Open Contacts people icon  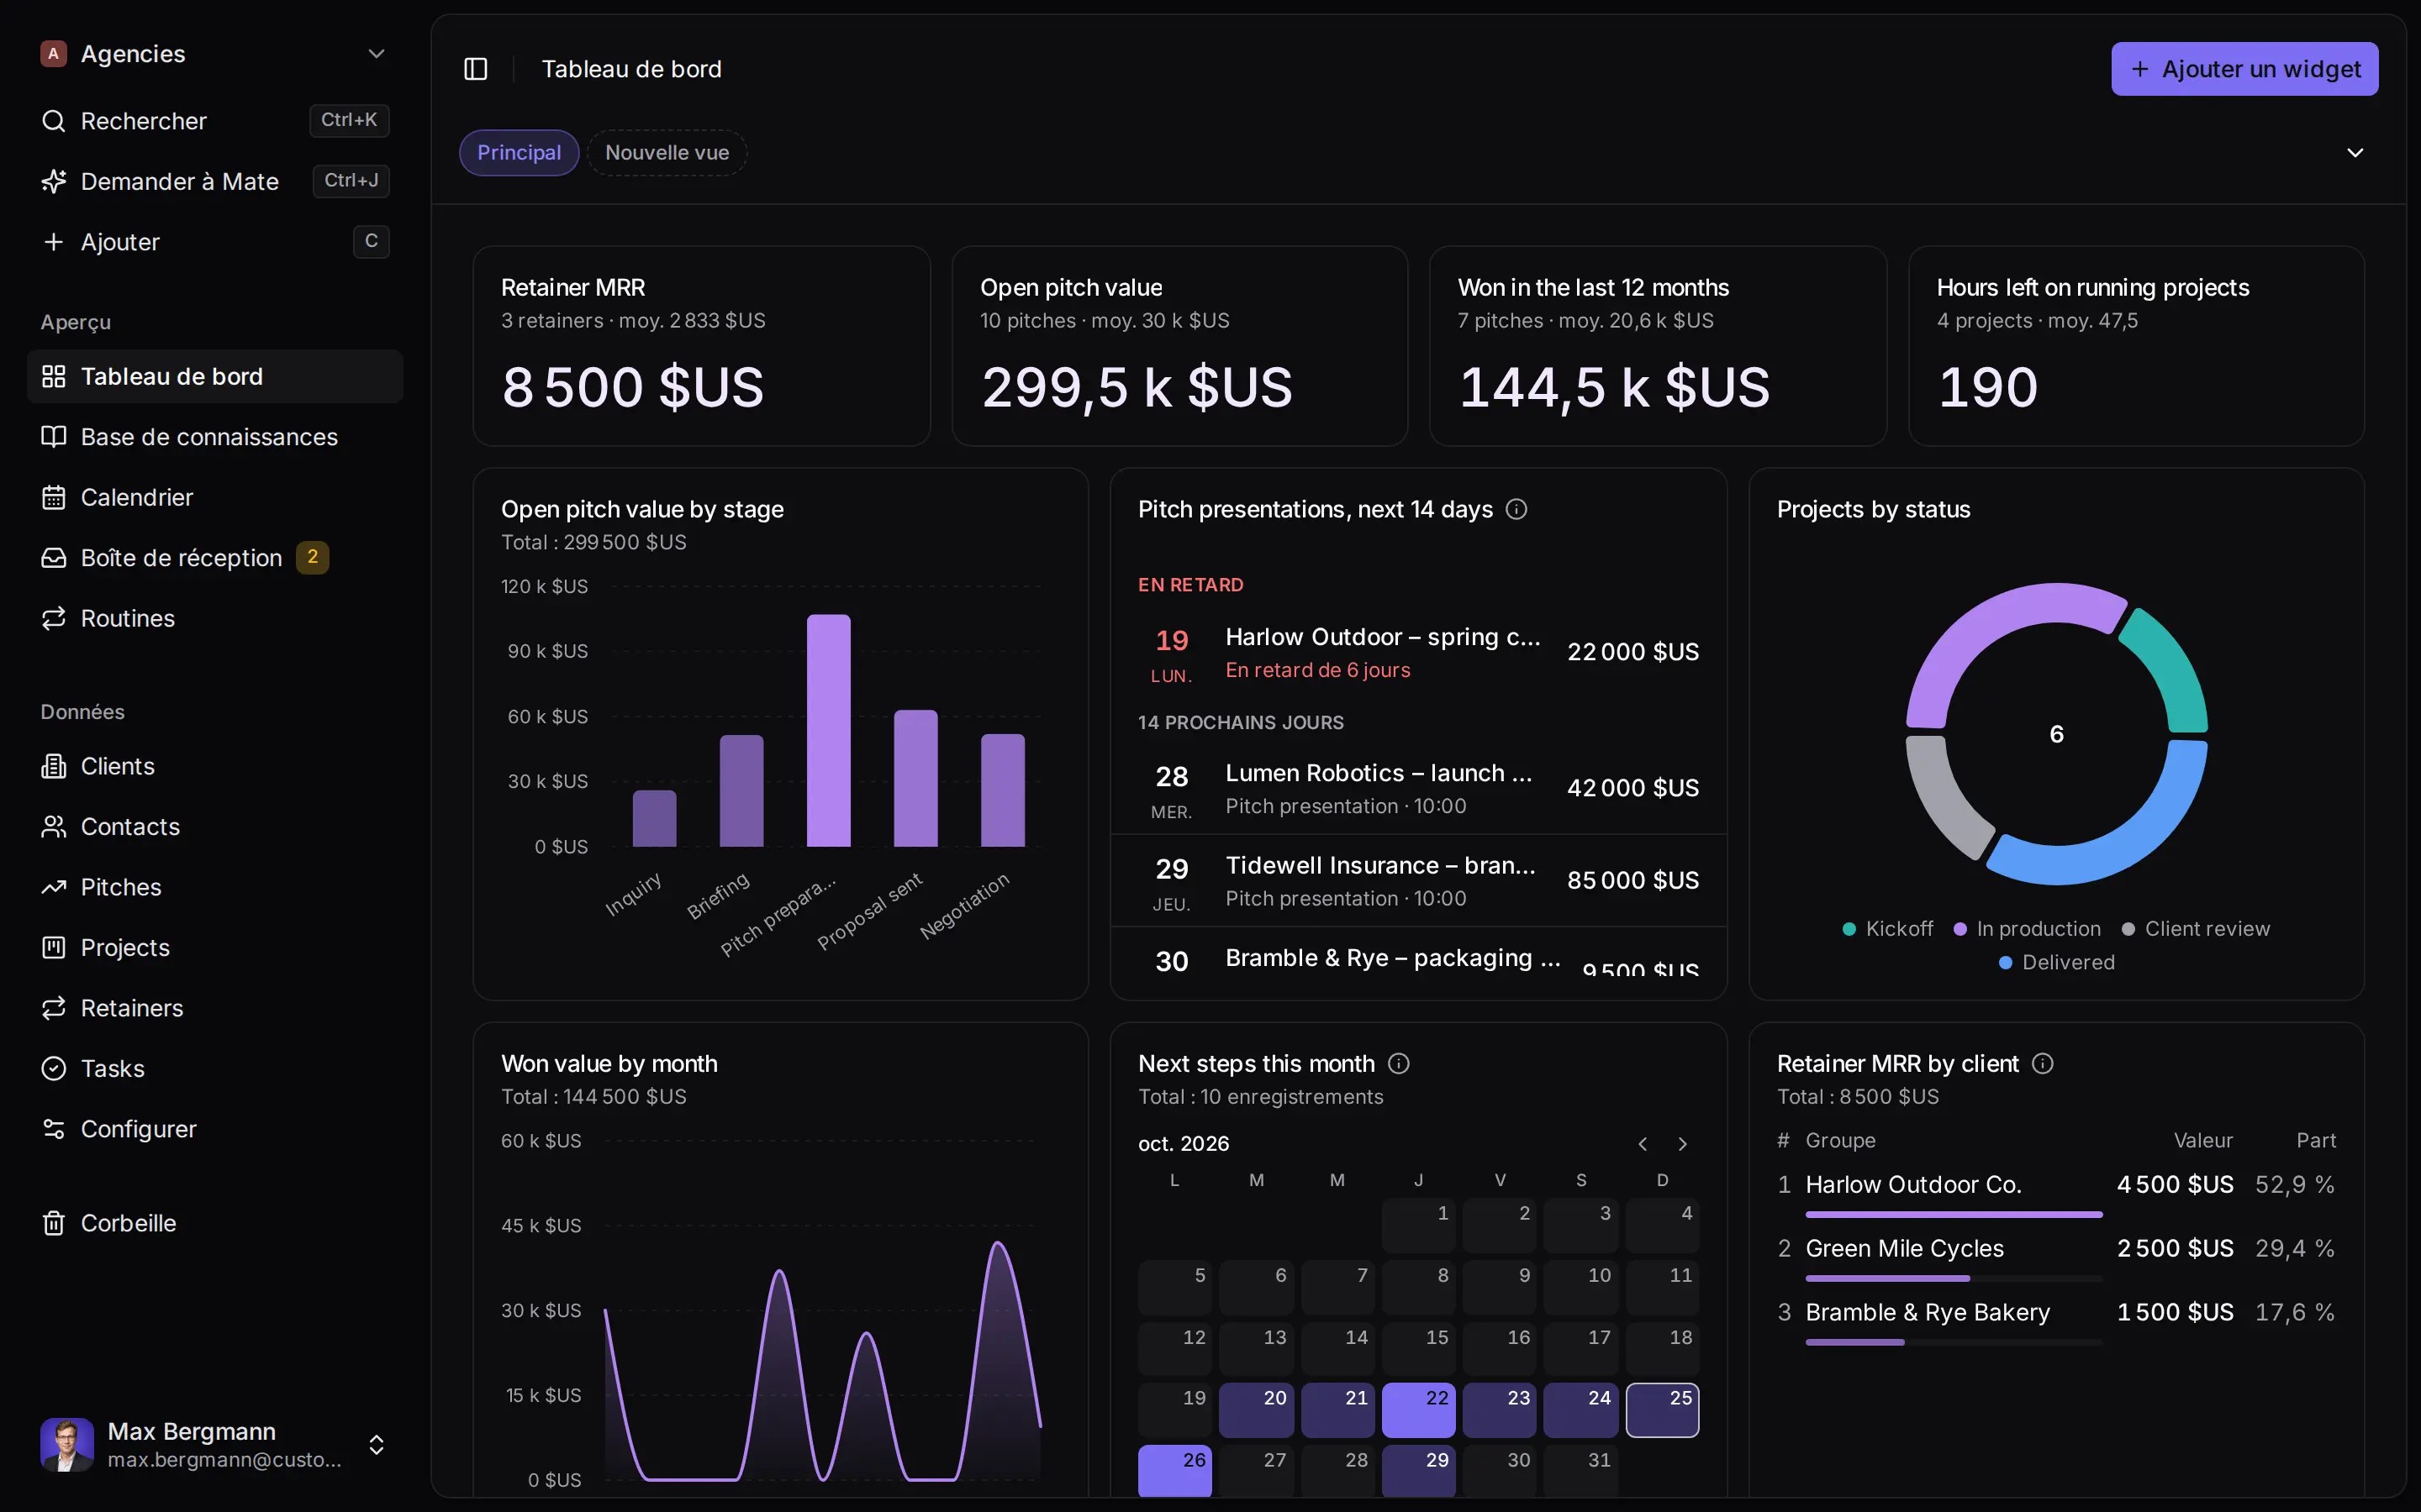click(x=53, y=827)
